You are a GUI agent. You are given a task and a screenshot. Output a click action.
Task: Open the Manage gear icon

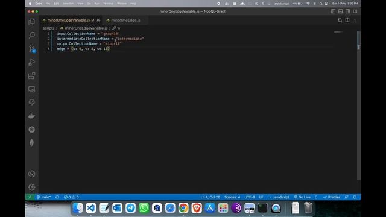tap(32, 187)
